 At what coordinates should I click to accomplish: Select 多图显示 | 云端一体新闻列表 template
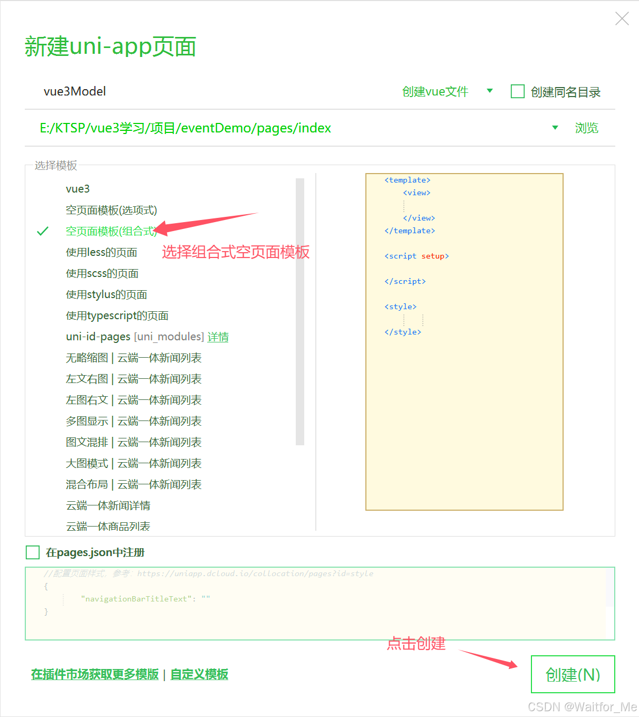point(133,421)
